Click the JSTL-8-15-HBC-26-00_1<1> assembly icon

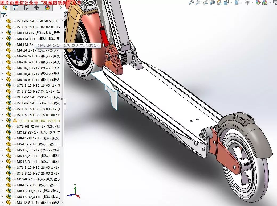[9, 167]
